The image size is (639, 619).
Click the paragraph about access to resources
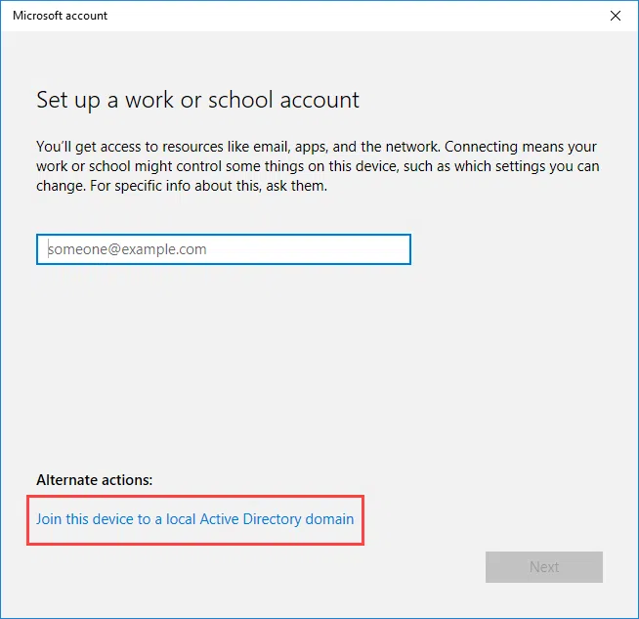coord(318,166)
